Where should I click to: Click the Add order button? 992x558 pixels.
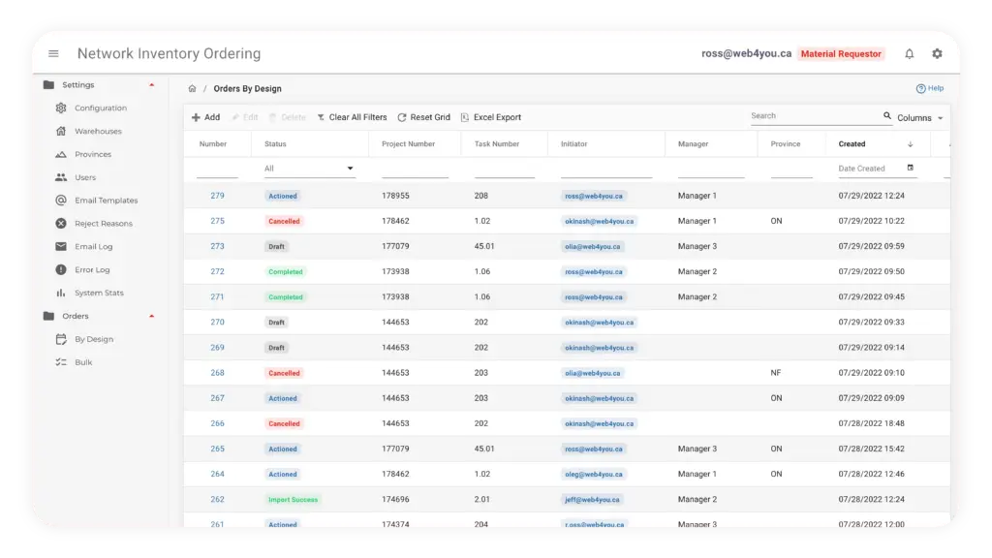coord(205,117)
